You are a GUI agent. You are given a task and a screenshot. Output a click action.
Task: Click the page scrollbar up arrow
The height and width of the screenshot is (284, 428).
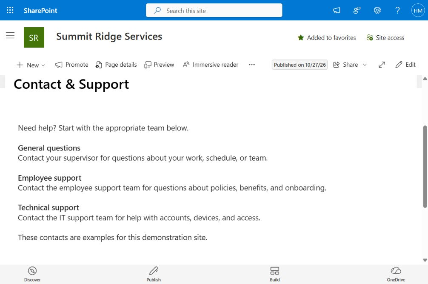coord(425,79)
